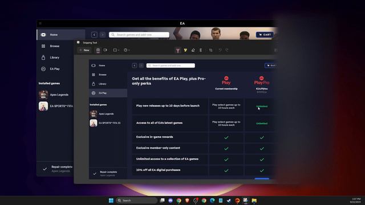Open the snip delay timer dropdown

(x=127, y=50)
